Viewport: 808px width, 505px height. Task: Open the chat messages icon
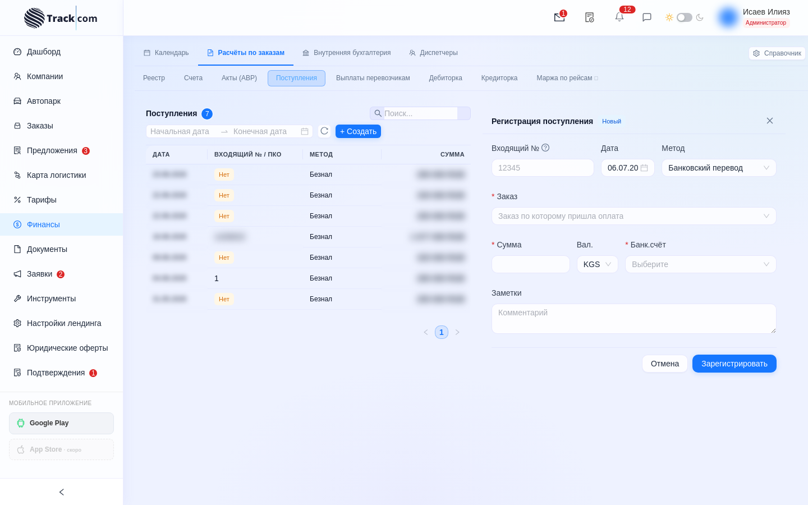tap(646, 17)
